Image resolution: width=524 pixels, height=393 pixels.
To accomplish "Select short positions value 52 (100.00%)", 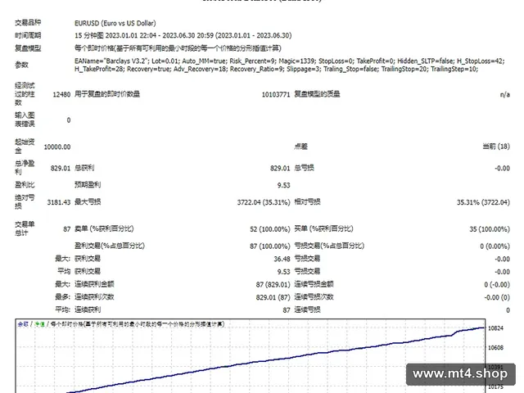I will pos(270,229).
